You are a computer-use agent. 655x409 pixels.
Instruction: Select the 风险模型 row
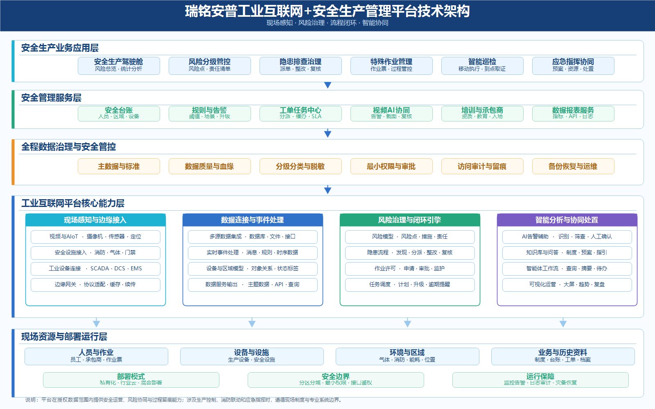pyautogui.click(x=410, y=237)
